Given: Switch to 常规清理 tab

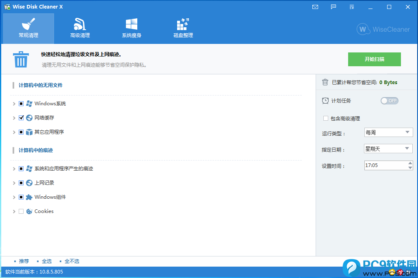Looking at the screenshot, I should click(x=28, y=28).
